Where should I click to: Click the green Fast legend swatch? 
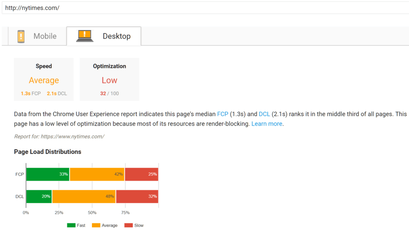(x=71, y=225)
